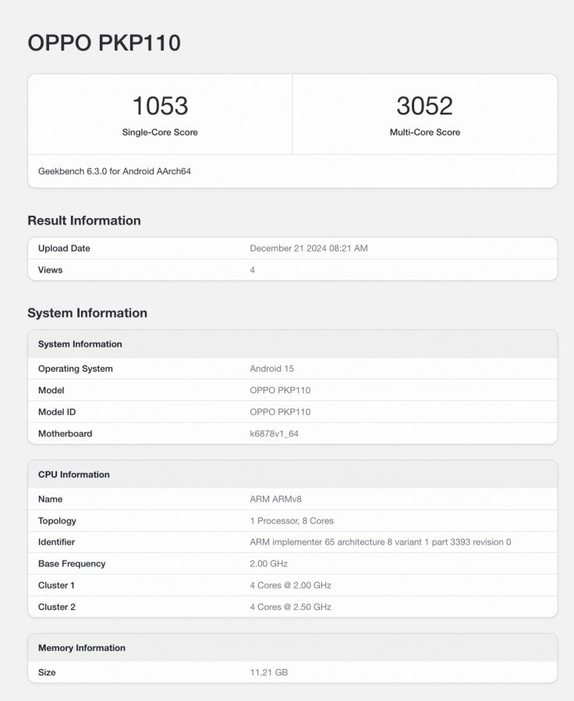Screen dimensions: 574x701
Task: Click the Name row label
Action: 50,499
